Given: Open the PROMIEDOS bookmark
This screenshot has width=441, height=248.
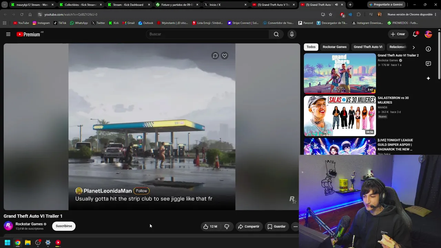Looking at the screenshot, I should tap(402, 23).
